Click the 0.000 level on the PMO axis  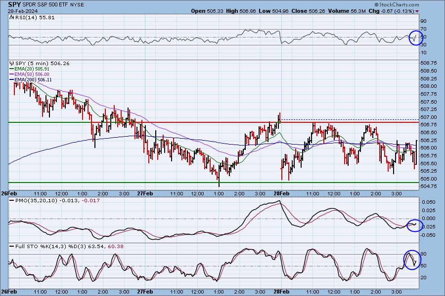point(429,219)
